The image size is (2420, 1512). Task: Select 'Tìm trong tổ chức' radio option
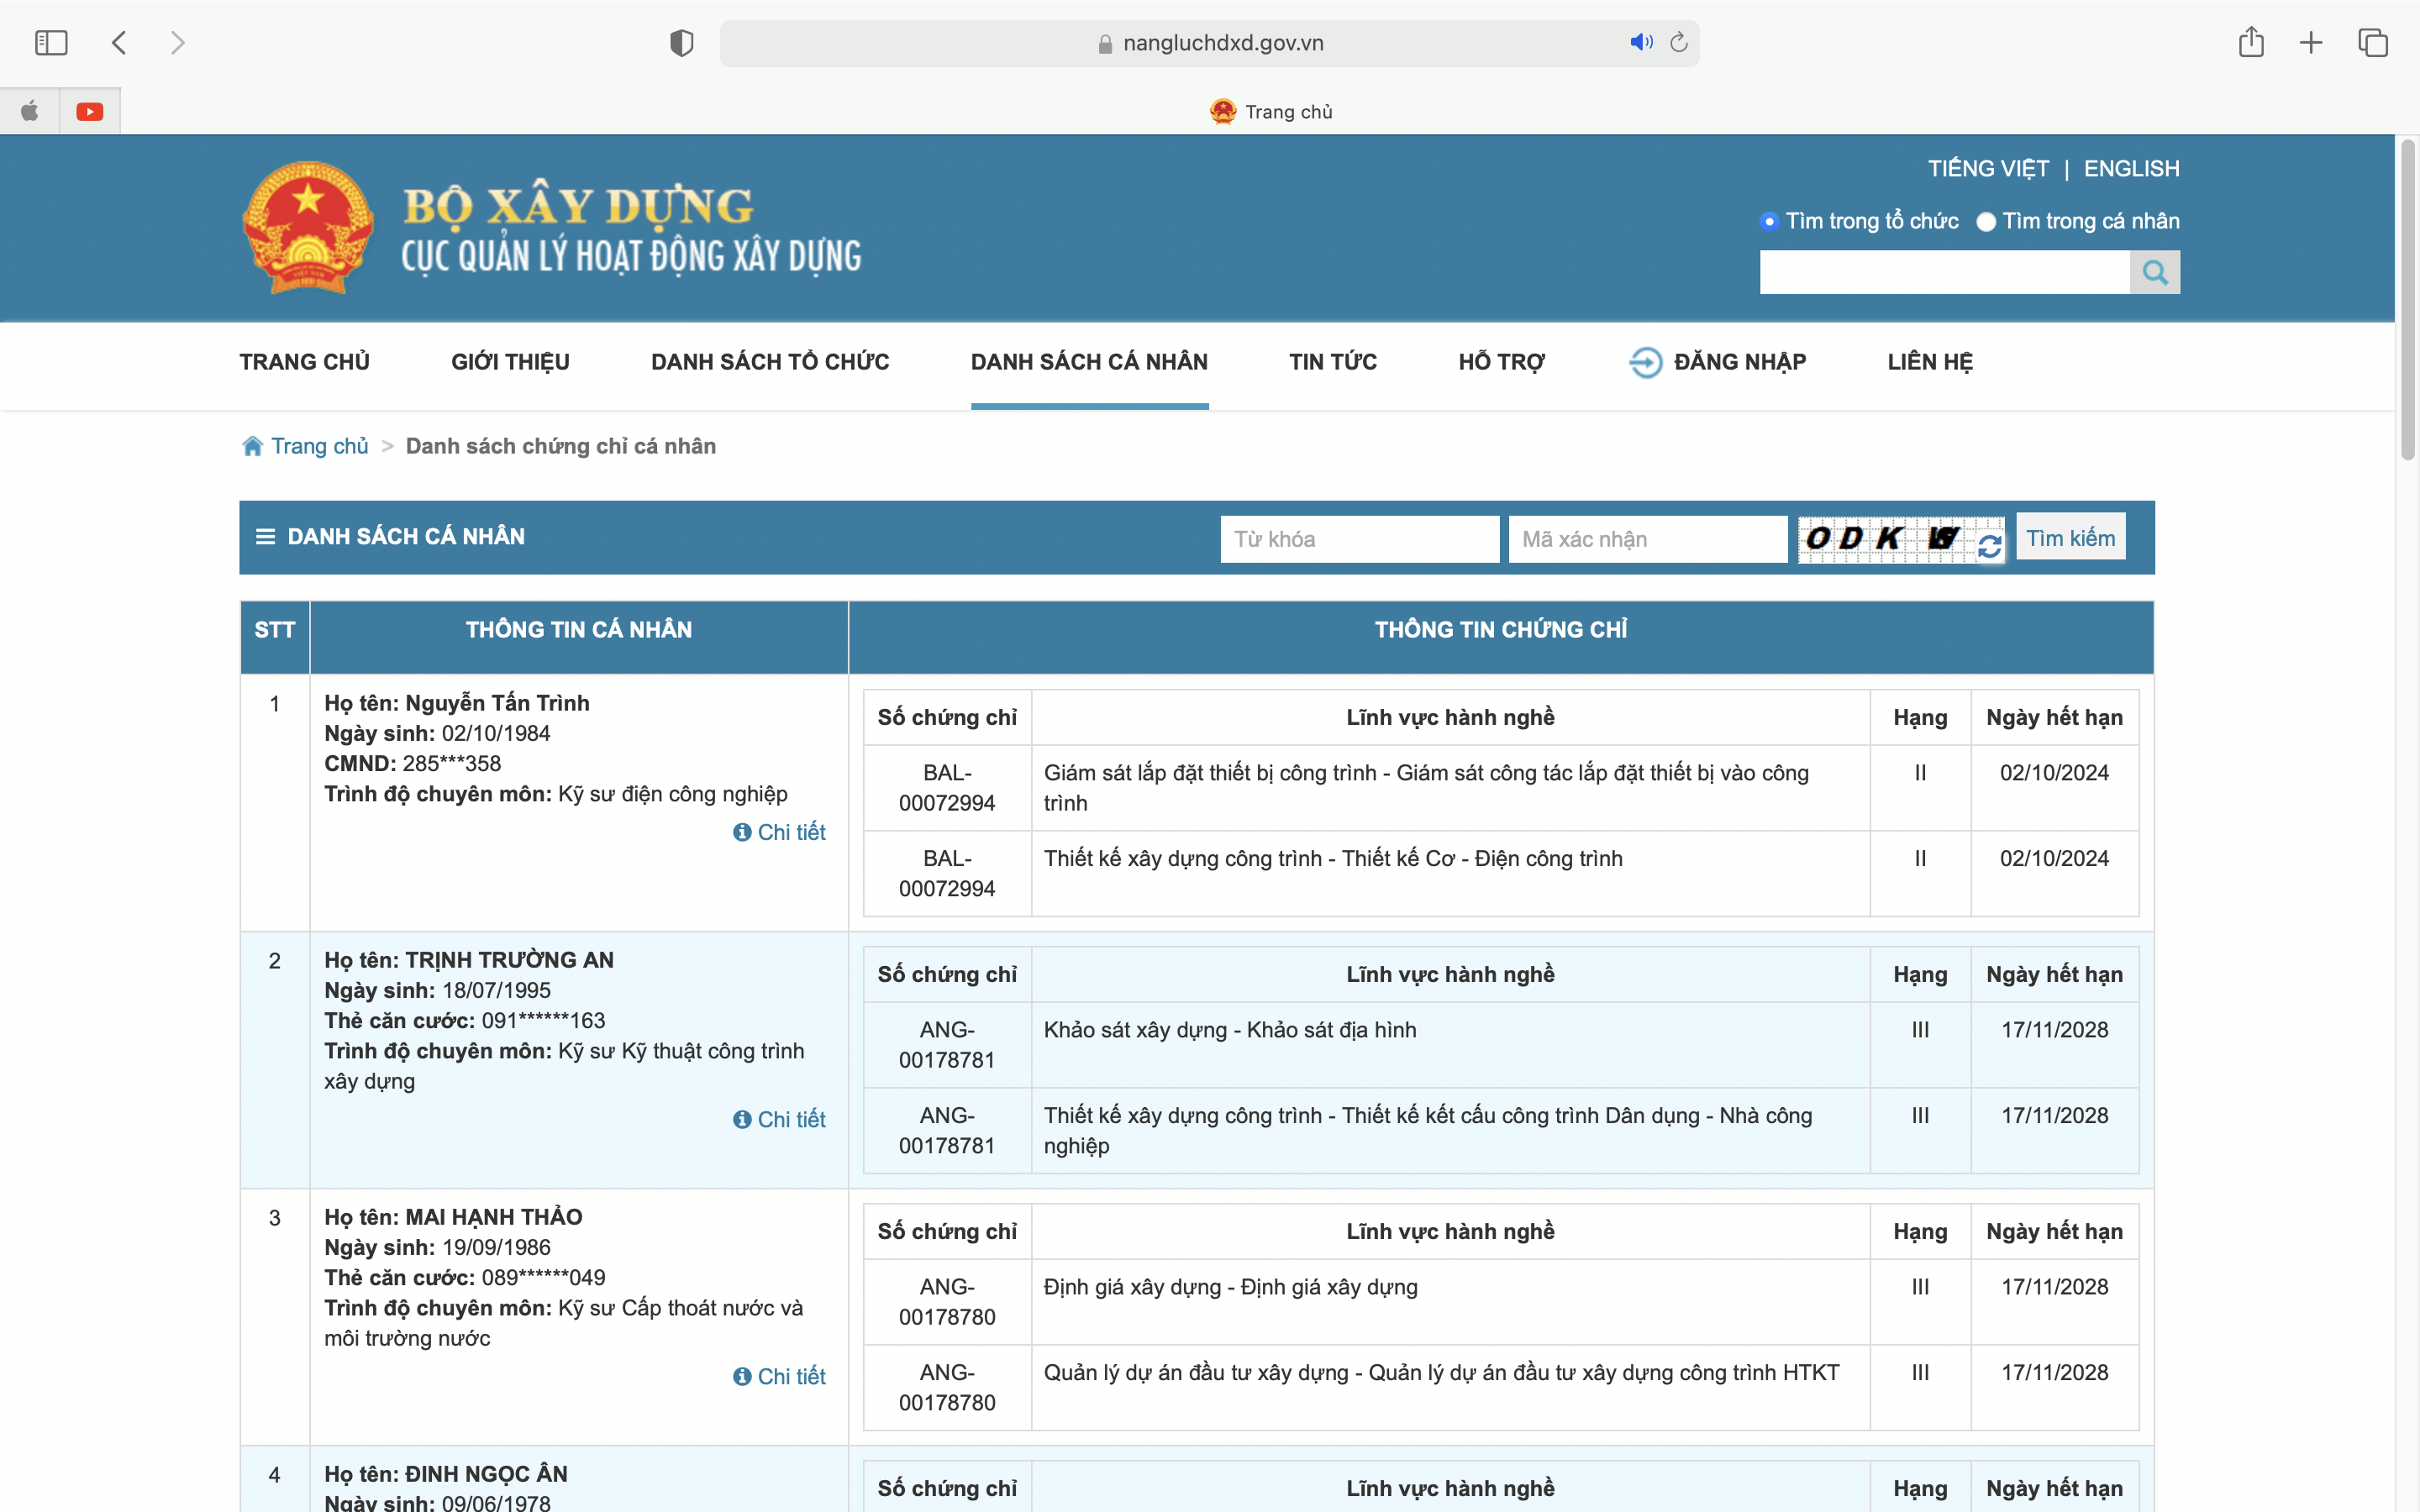1769,222
